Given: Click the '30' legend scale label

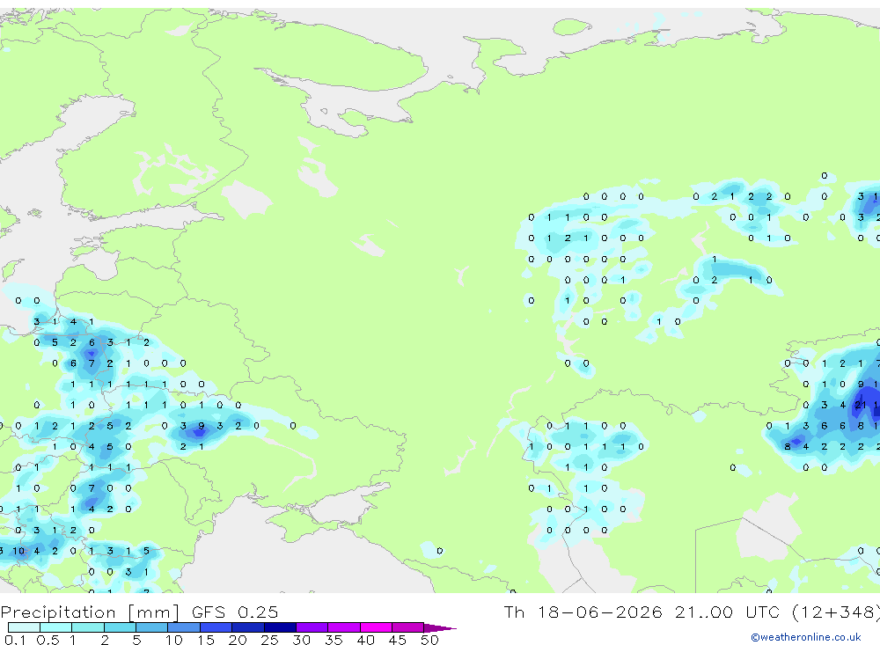Looking at the screenshot, I should pos(301,640).
